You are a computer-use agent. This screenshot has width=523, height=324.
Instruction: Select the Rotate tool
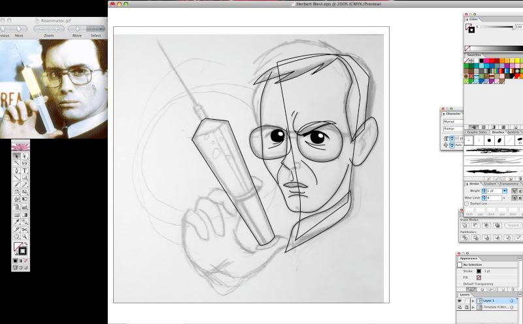[16, 192]
